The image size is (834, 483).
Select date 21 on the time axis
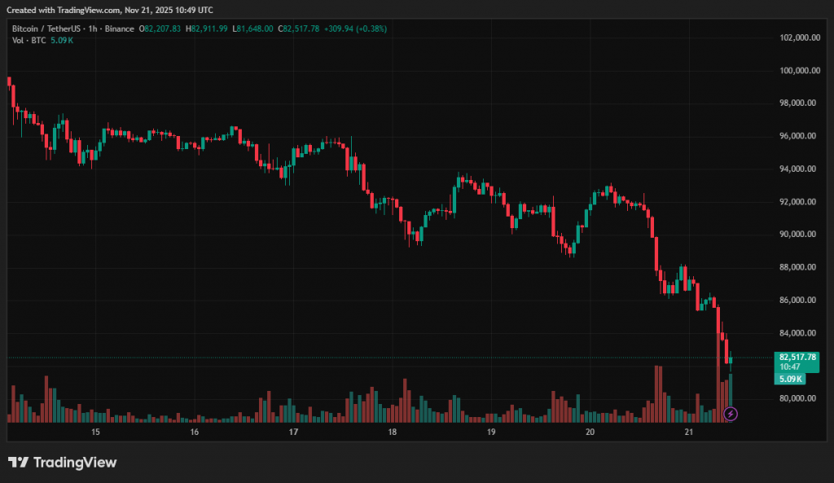pos(688,433)
